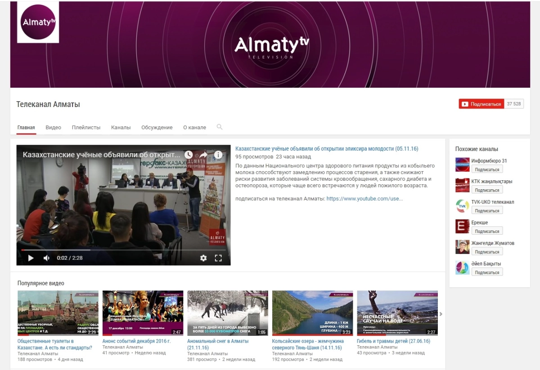Click the Информбюро 31 channel name

(489, 161)
